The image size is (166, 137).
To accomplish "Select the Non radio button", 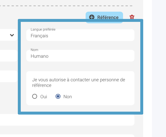I will pos(58,96).
